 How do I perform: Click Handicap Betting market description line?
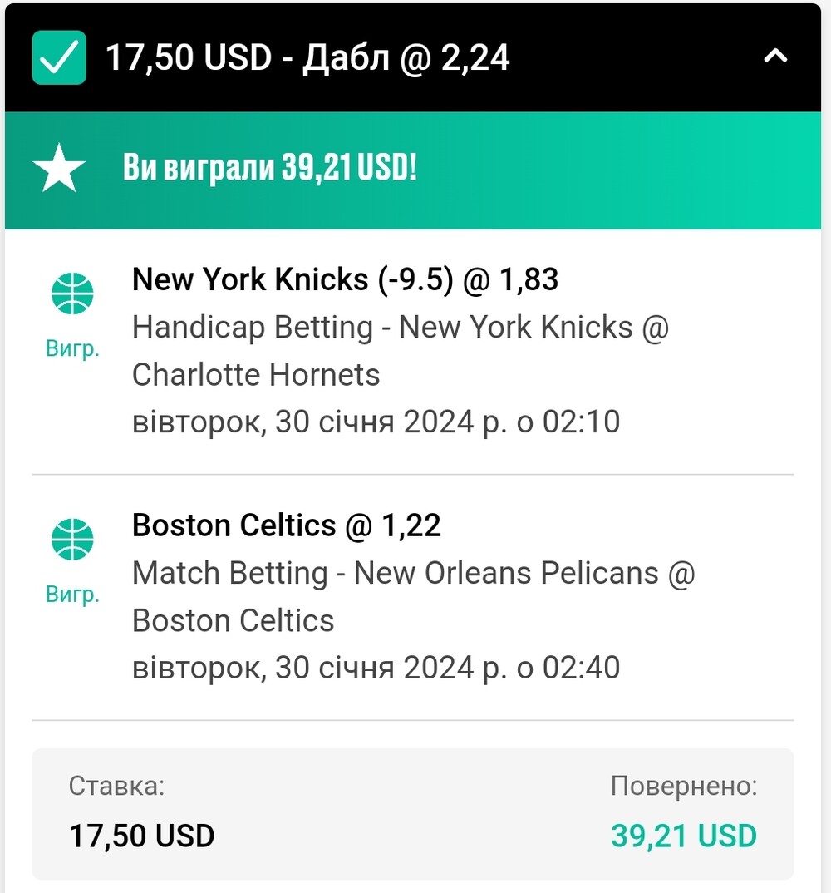pos(401,328)
